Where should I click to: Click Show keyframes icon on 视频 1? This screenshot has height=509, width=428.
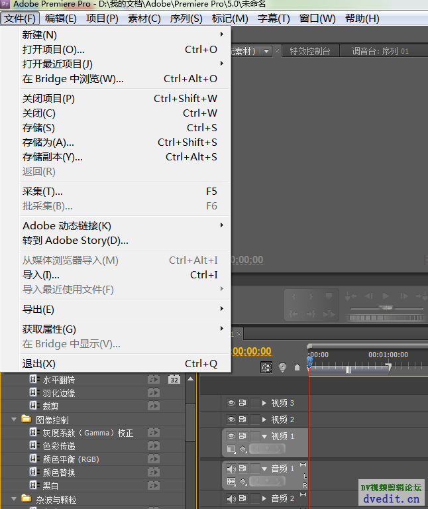(x=243, y=449)
